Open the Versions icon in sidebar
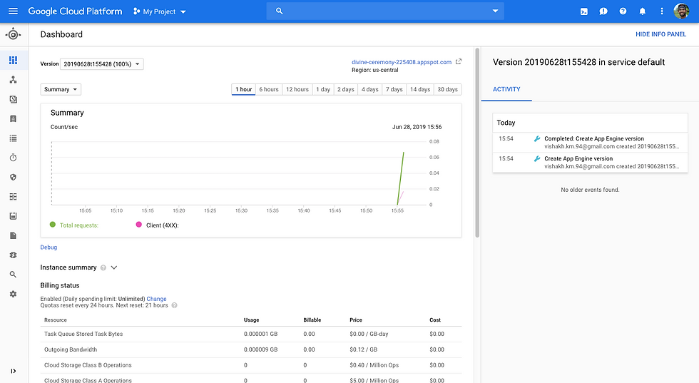The height and width of the screenshot is (383, 699). pyautogui.click(x=13, y=99)
